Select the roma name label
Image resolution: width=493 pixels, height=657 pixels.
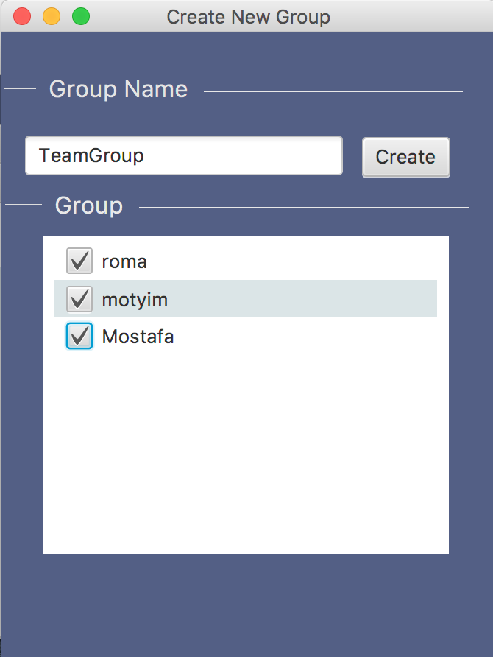(124, 261)
